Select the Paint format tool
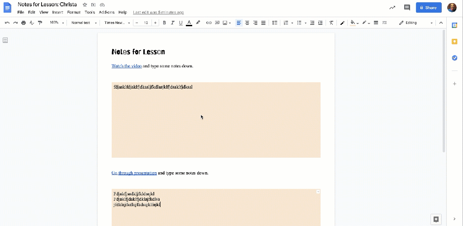Screen dimensions: 463x226 click(40, 23)
